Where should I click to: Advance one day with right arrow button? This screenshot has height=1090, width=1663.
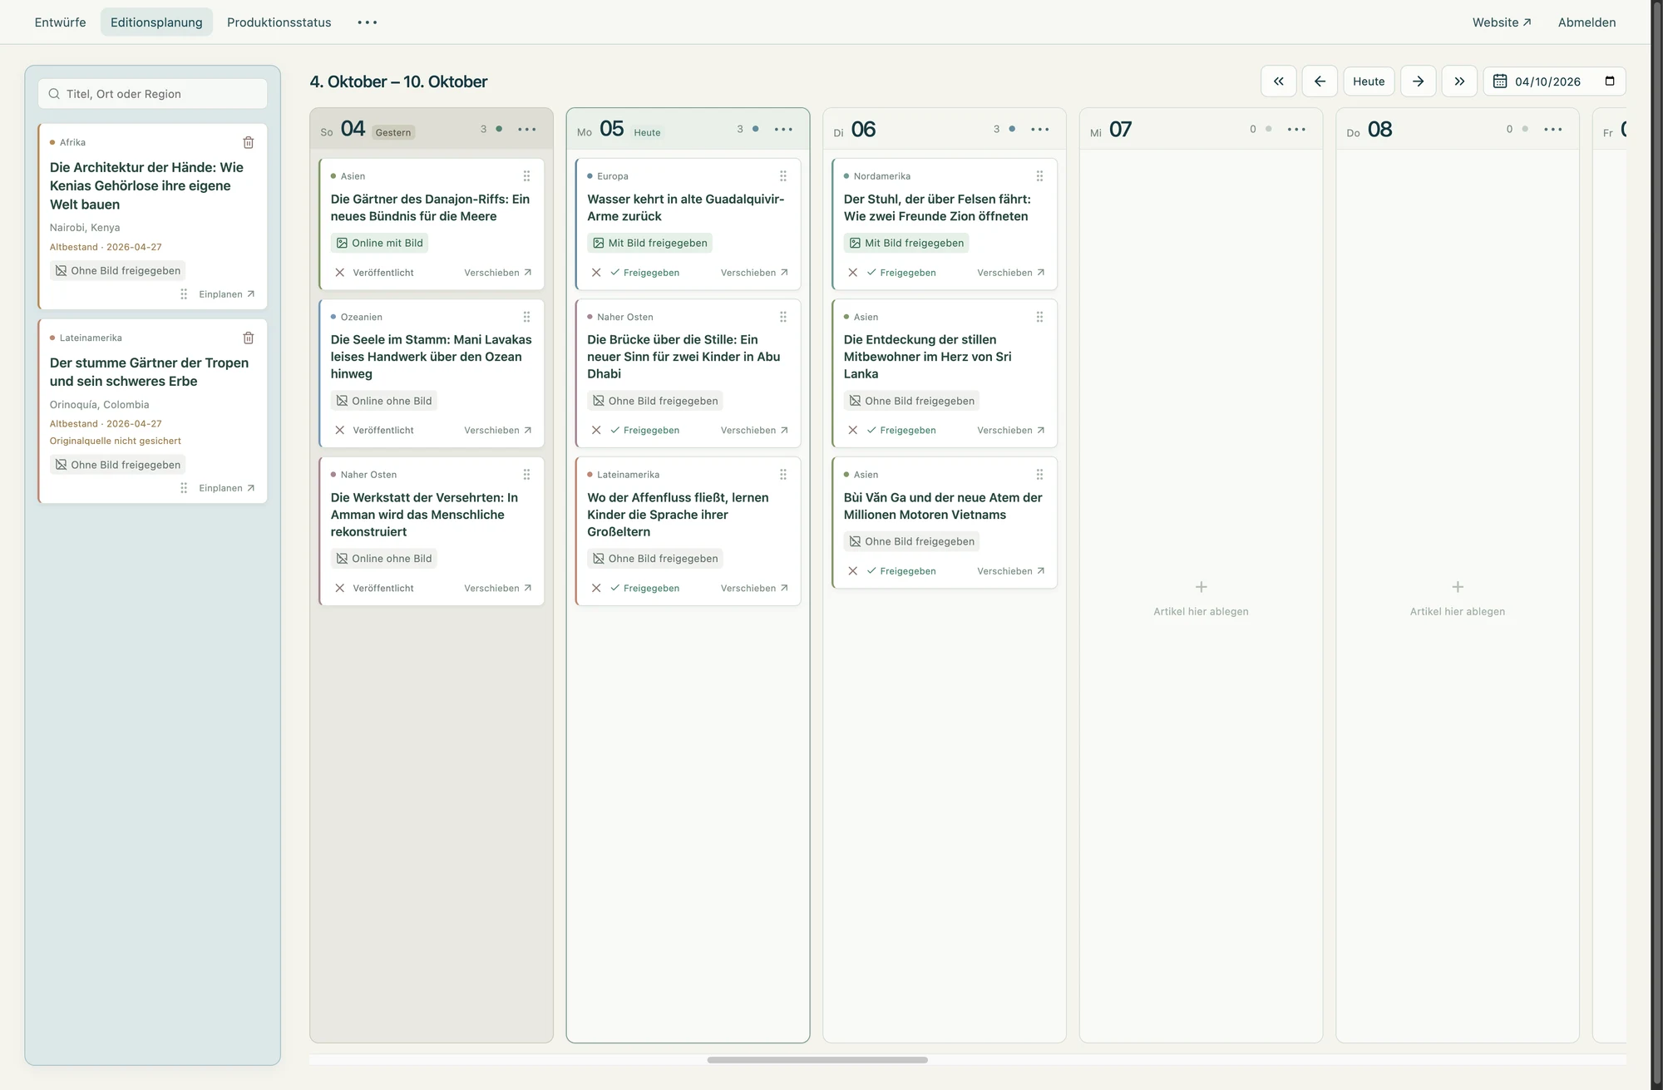(1419, 81)
